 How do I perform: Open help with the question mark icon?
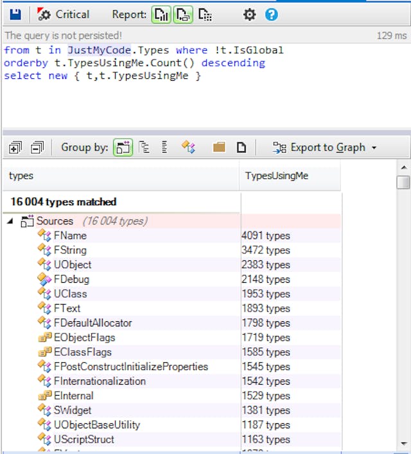(271, 14)
